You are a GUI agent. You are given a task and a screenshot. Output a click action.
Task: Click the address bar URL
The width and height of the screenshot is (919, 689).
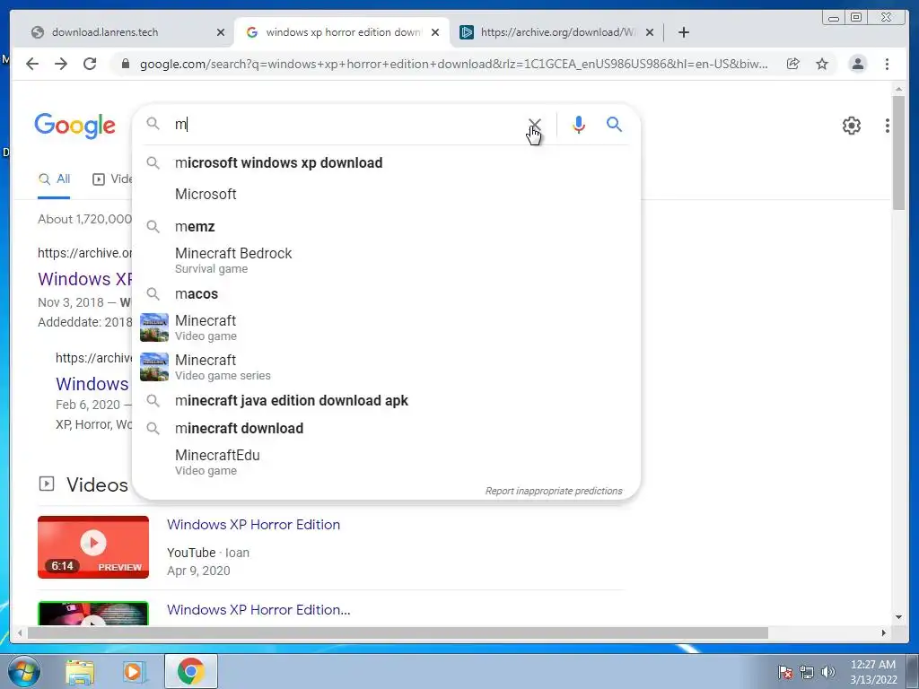click(453, 64)
